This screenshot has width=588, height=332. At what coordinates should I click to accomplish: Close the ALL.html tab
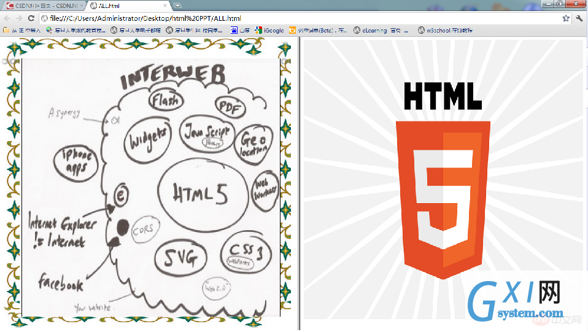[165, 6]
